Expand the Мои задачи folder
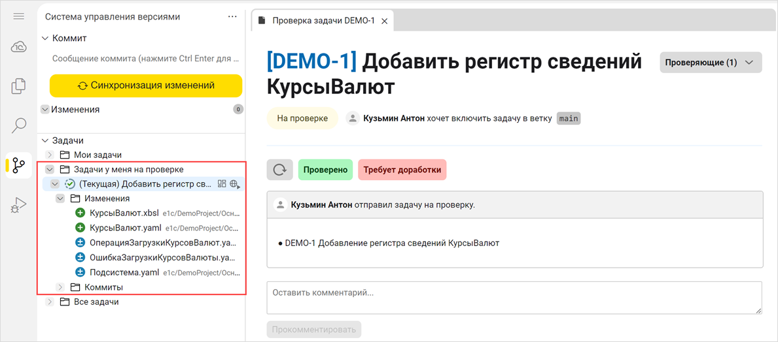Image resolution: width=778 pixels, height=342 pixels. tap(50, 155)
